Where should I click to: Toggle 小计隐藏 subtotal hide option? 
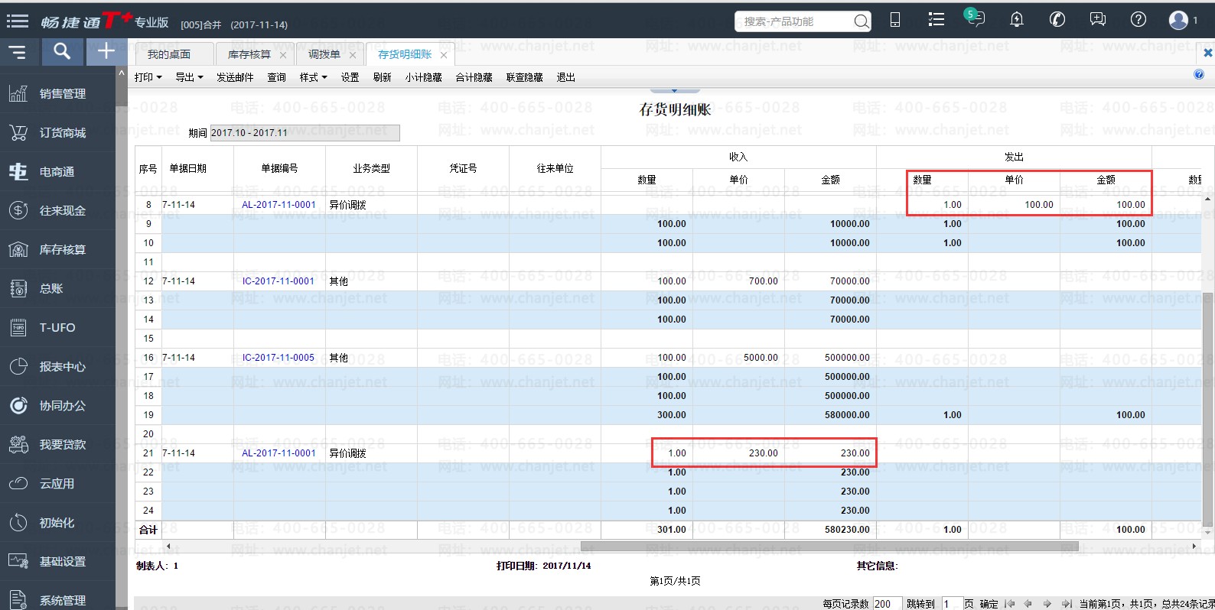click(x=423, y=77)
